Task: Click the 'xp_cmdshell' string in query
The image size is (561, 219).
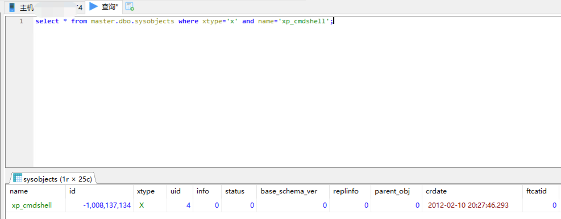Action: click(304, 21)
